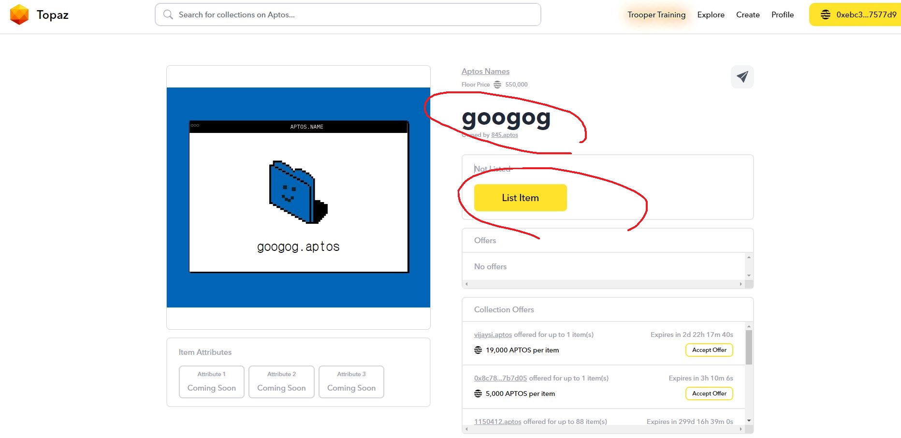
Task: Open the Create menu item
Action: [x=748, y=15]
